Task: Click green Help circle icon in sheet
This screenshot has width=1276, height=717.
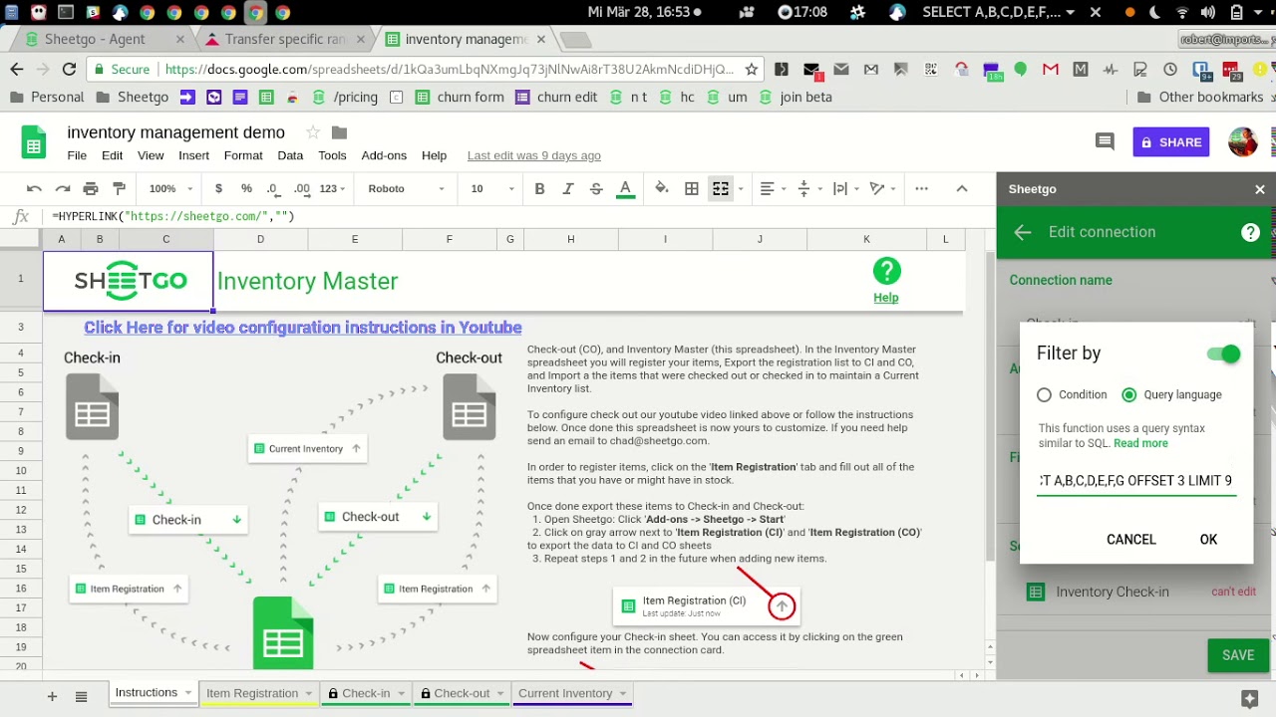Action: point(886,271)
